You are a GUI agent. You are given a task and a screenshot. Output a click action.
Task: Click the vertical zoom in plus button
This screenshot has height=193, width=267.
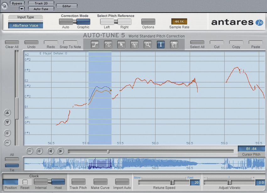[7, 133]
